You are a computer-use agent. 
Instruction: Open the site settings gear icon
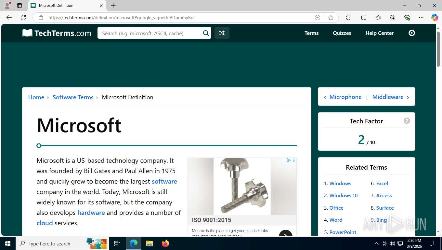[412, 33]
